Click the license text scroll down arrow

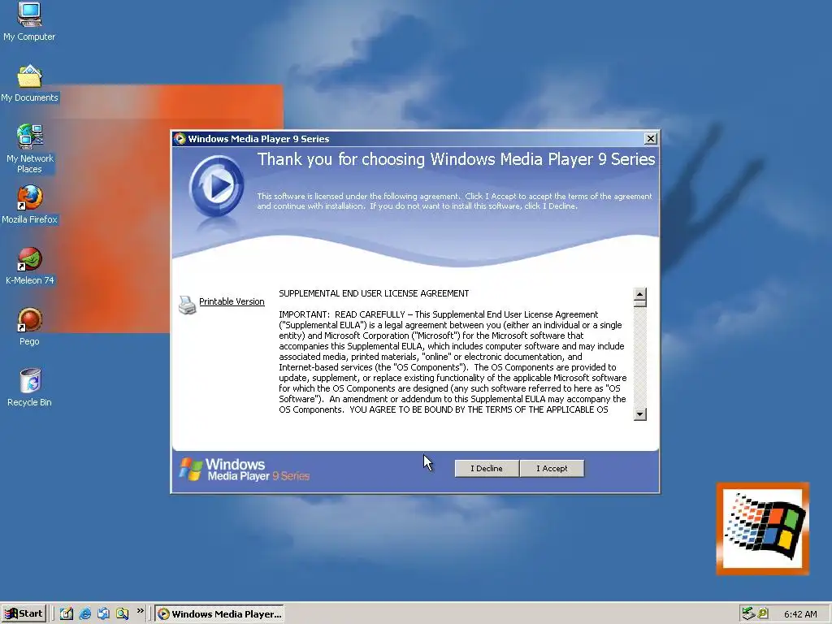pos(640,414)
